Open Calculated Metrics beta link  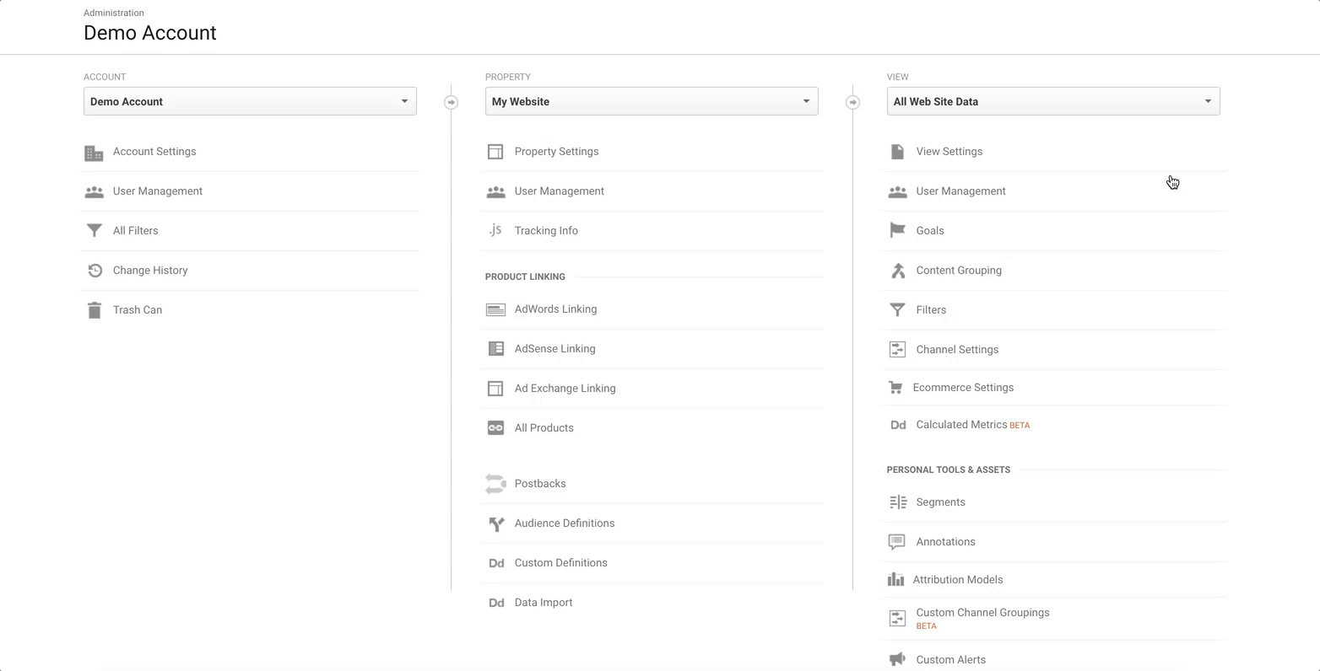coord(961,425)
